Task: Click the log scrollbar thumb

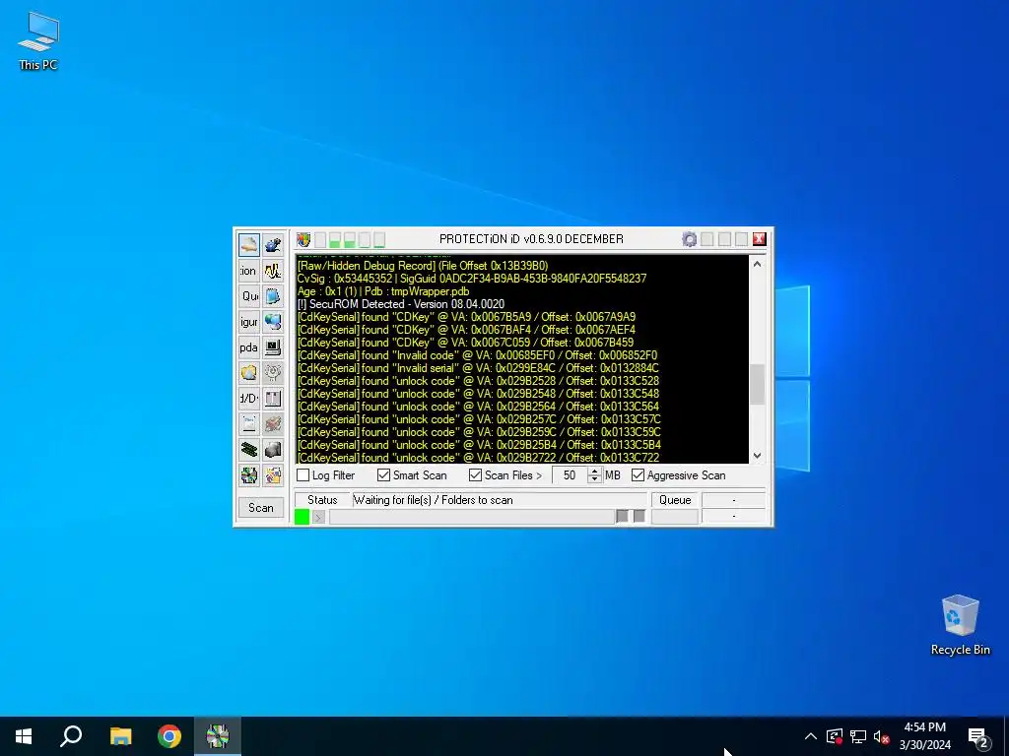Action: (758, 385)
